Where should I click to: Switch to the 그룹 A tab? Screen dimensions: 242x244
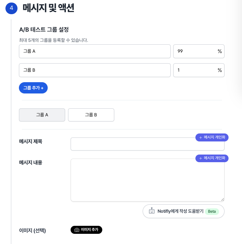pos(42,115)
